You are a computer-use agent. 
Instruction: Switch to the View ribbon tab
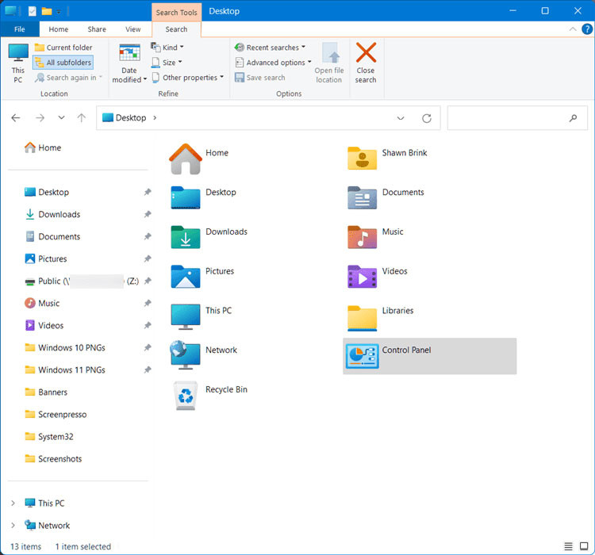click(x=132, y=29)
